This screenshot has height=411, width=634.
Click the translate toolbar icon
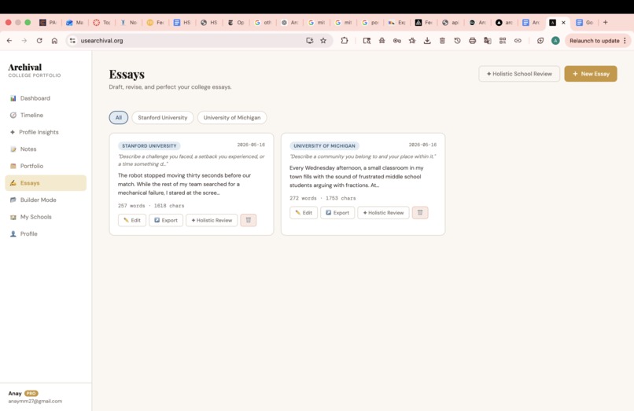coord(488,41)
